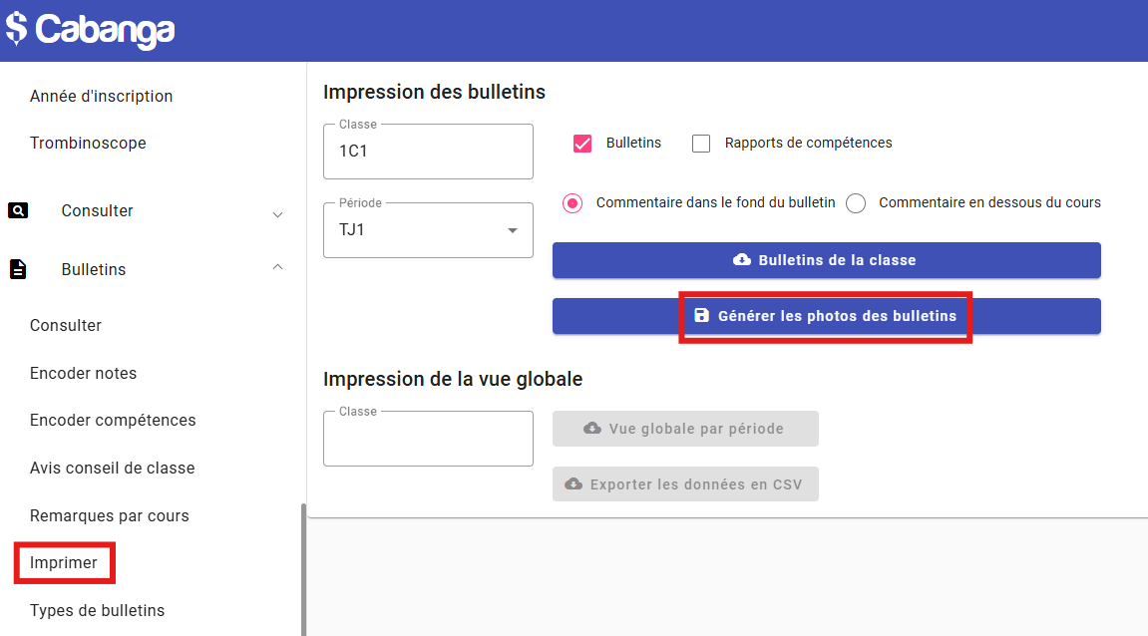The height and width of the screenshot is (636, 1148).
Task: Select Commentaire en dessous du cours radio
Action: (x=856, y=203)
